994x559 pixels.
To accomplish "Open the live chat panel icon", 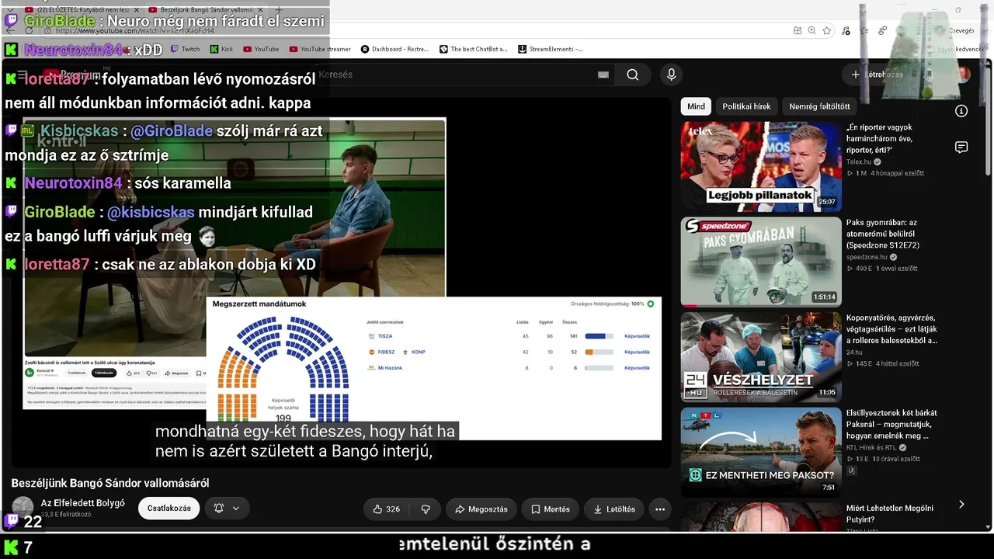I will click(x=961, y=148).
